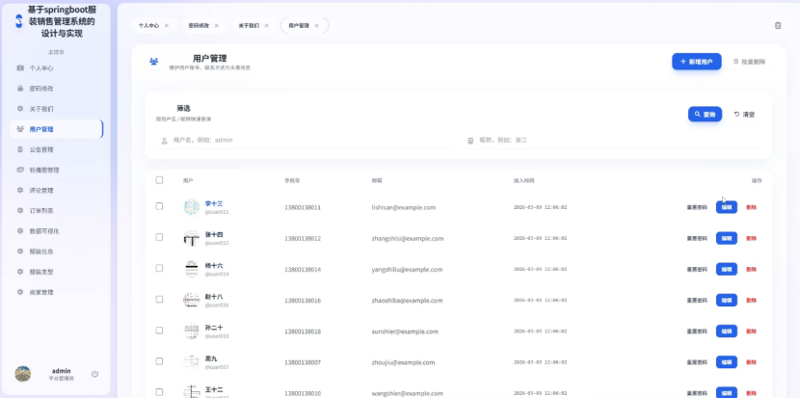
Task: Close the 用户管理 tab with its X
Action: [x=316, y=25]
